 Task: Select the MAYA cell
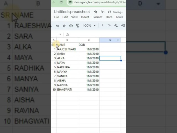(x=67, y=63)
